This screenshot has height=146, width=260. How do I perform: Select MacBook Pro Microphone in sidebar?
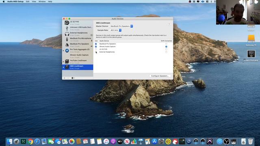pos(78,39)
